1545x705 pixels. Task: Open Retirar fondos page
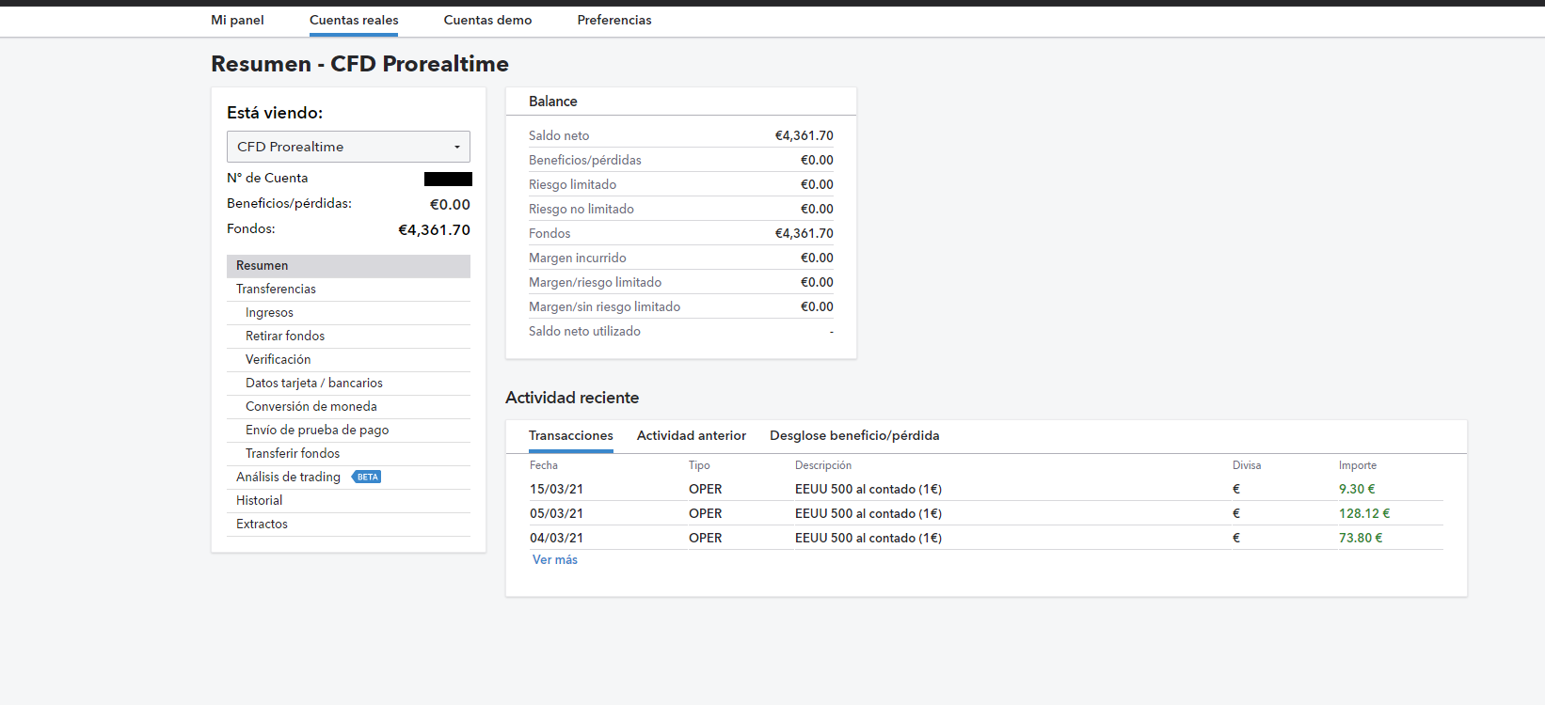tap(285, 337)
